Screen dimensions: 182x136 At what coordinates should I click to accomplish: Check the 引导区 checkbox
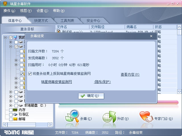(11, 114)
